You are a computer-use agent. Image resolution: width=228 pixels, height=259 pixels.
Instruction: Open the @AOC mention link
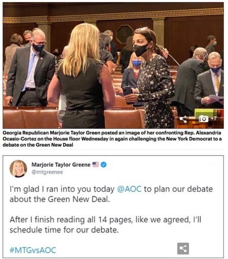point(129,189)
